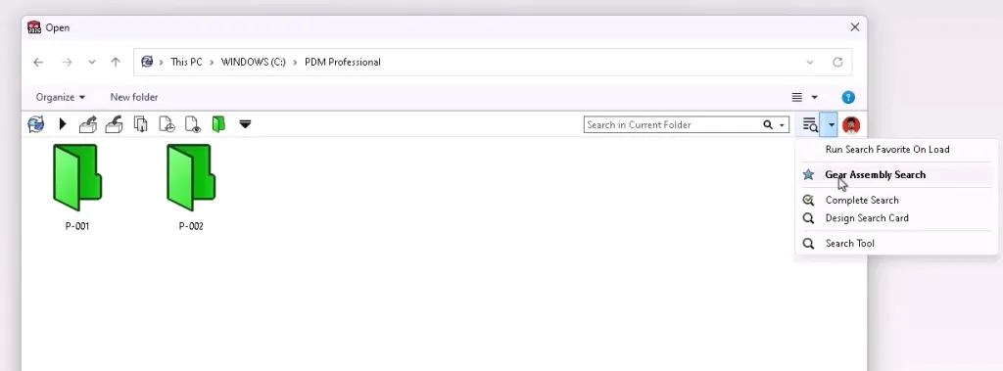Open the P-001 folder

(x=77, y=187)
